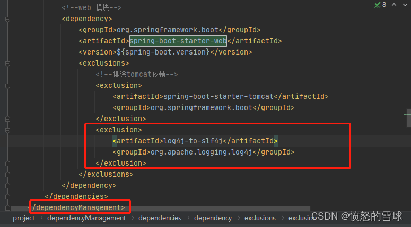Click the '<exclusions>' opening tag text

coord(104,63)
